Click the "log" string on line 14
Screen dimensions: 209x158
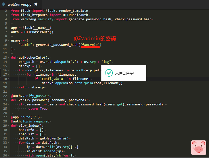click(x=106, y=62)
